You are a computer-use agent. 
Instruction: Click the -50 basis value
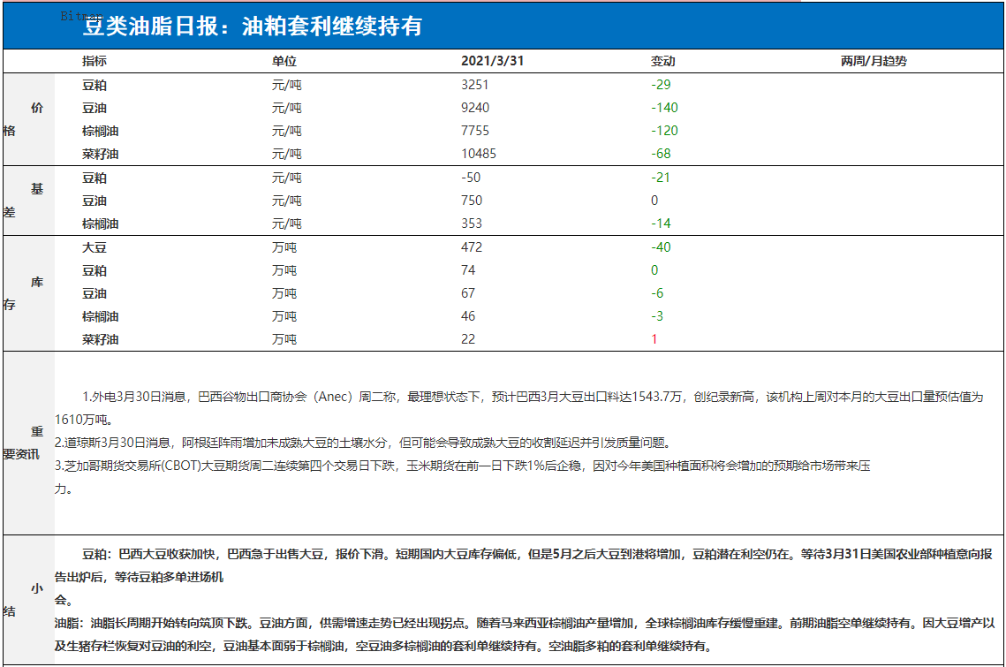point(470,178)
